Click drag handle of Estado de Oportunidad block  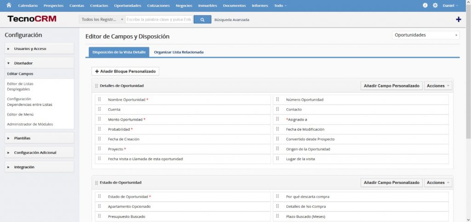(x=97, y=183)
